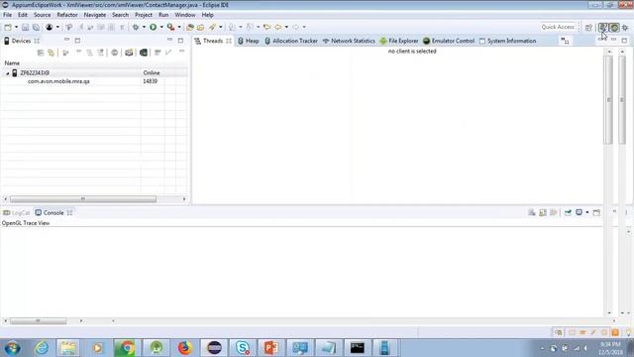Open the File menu
The image size is (634, 357).
(7, 15)
